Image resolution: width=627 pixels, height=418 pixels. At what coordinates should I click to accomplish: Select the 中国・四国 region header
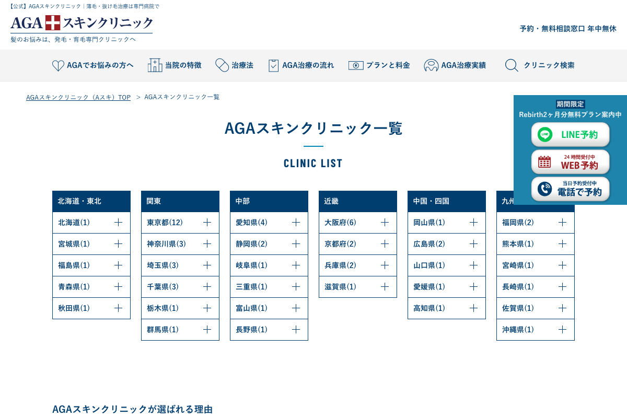tap(447, 201)
